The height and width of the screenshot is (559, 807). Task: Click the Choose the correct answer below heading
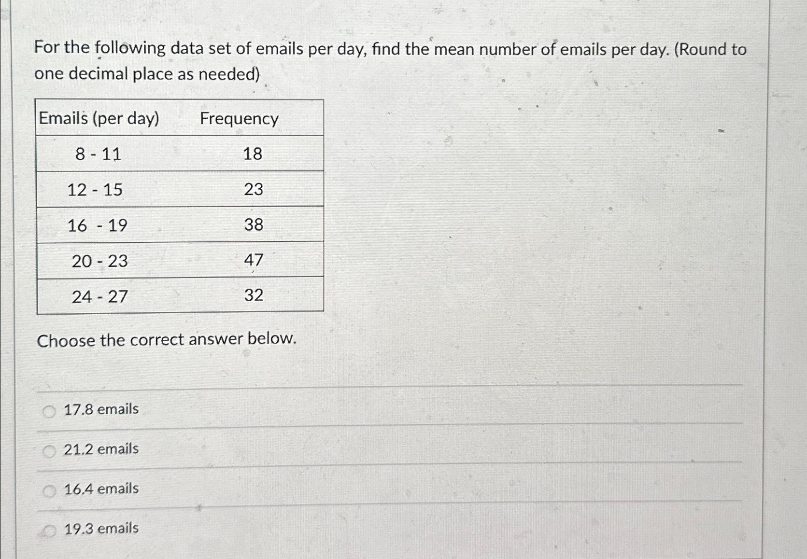tap(167, 340)
